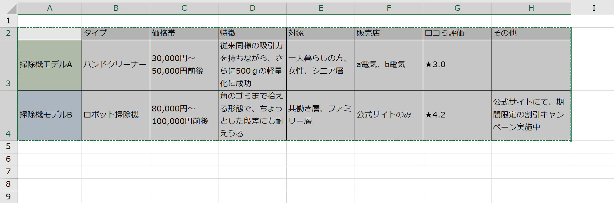Click the 口コミ評価 header cell

(457, 33)
